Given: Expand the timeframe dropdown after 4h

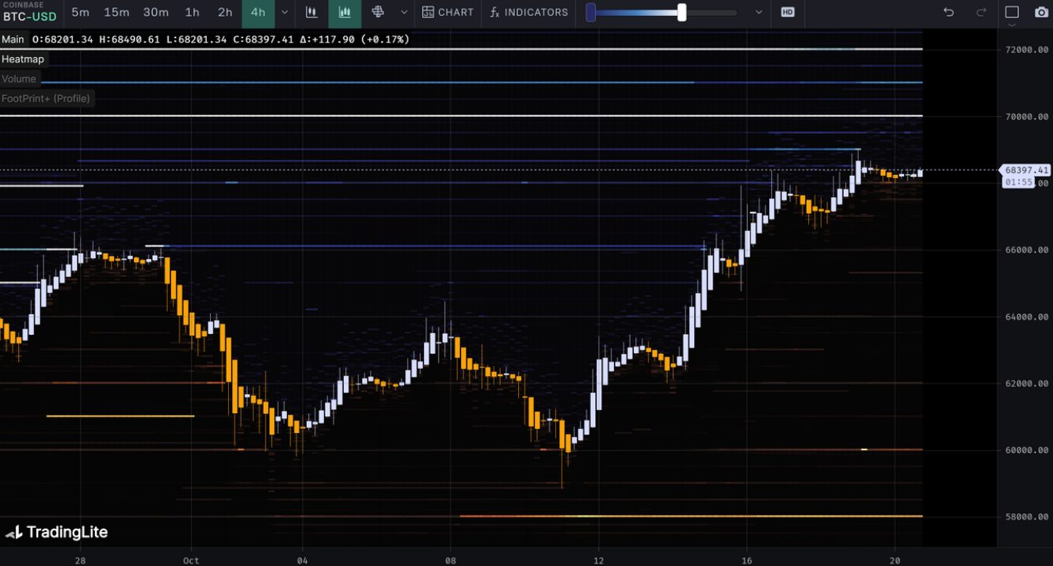Looking at the screenshot, I should (284, 13).
